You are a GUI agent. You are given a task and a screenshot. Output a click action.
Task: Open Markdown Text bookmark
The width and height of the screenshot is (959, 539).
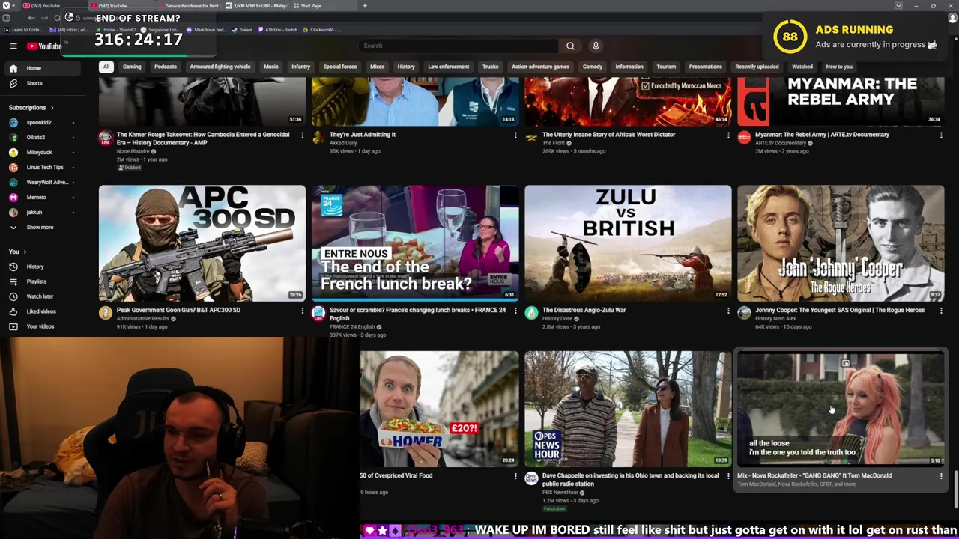tap(207, 30)
